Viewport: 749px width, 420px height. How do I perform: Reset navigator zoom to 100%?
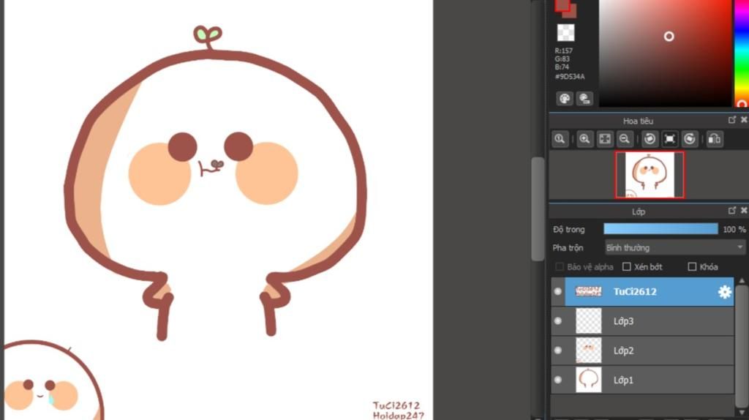pos(560,139)
